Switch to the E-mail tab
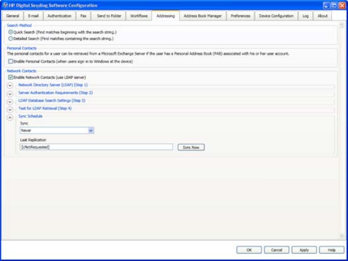This screenshot has height=261, width=348. [33, 16]
